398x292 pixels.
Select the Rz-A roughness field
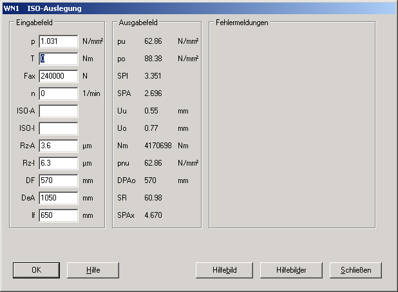[58, 146]
